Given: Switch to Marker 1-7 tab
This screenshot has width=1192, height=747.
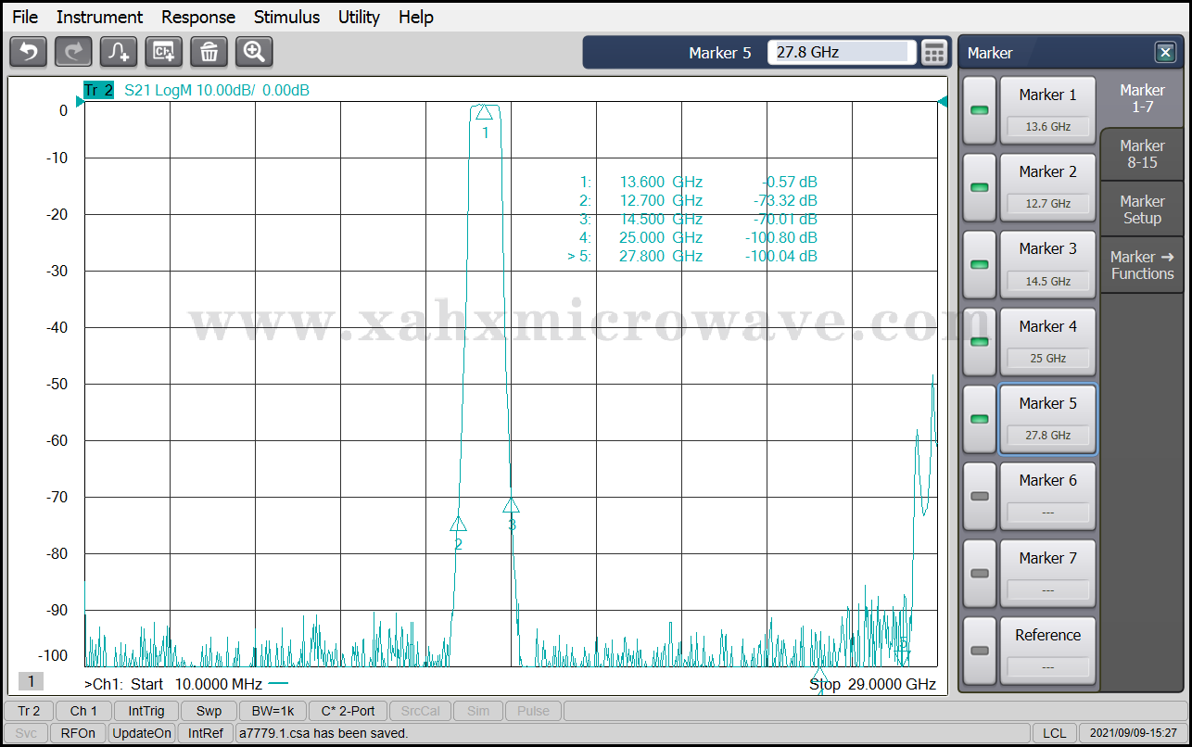Looking at the screenshot, I should pos(1142,98).
